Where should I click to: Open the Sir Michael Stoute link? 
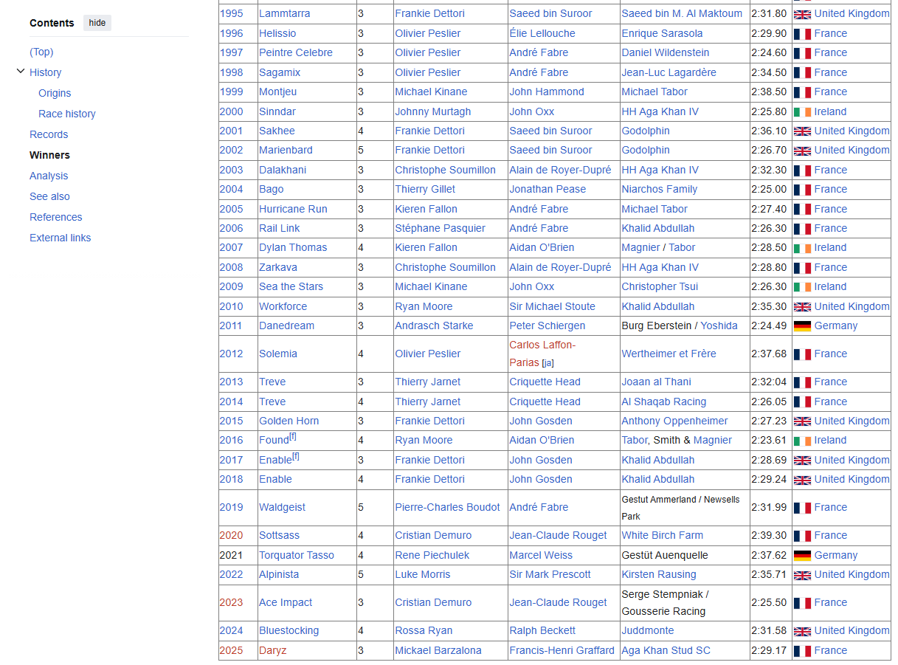tap(552, 306)
